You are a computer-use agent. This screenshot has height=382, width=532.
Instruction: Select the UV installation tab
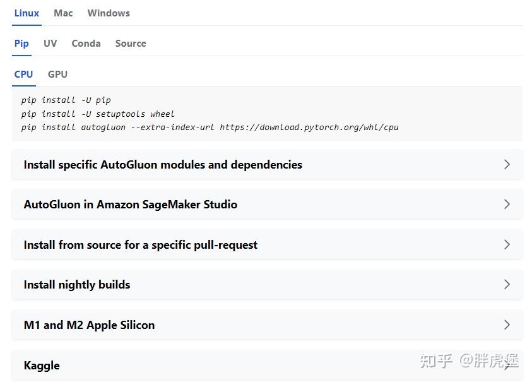click(50, 43)
